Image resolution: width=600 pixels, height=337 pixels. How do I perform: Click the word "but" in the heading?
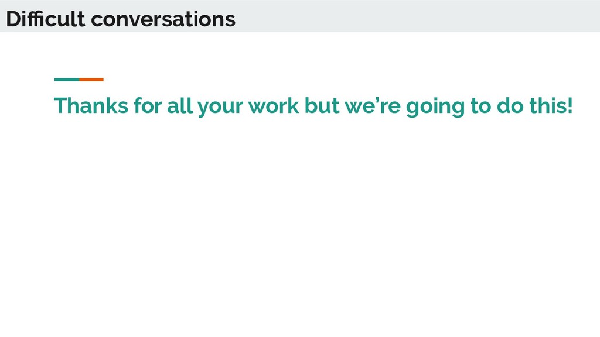[x=322, y=106]
